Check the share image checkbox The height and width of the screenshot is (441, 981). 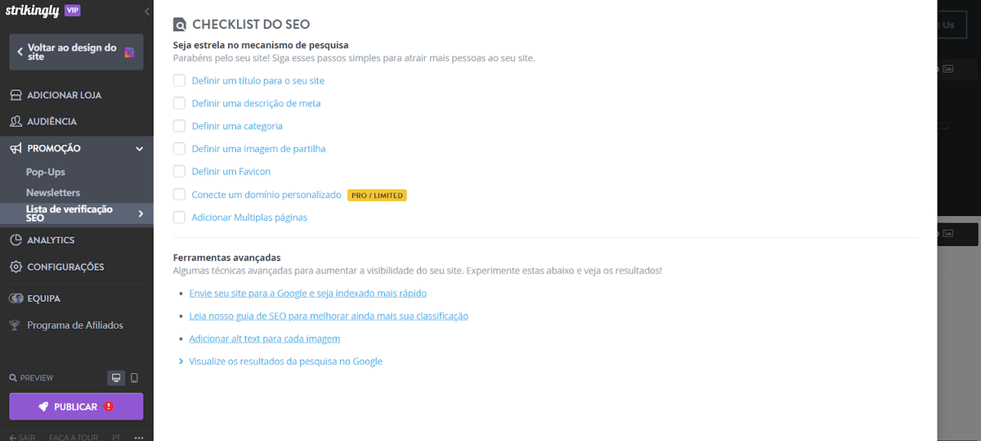pyautogui.click(x=179, y=149)
